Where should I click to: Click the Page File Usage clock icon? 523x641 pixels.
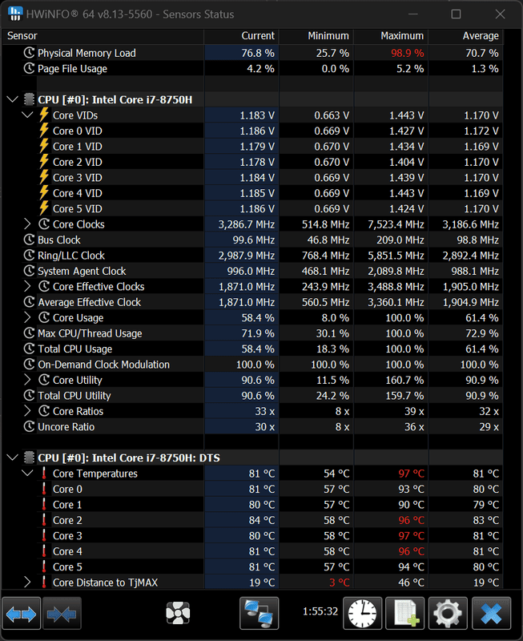pos(29,68)
